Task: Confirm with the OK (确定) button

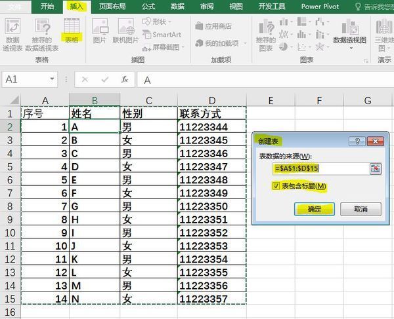Action: (x=314, y=209)
